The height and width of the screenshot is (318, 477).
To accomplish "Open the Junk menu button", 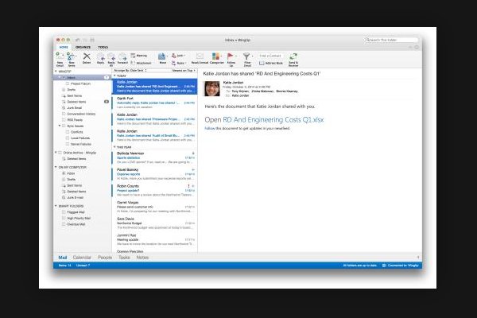I will (x=179, y=56).
